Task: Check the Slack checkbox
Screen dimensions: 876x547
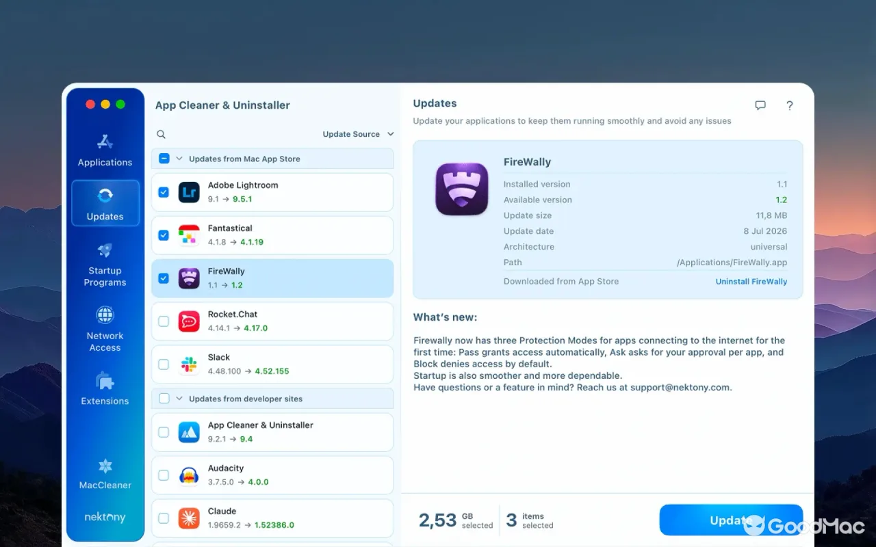Action: tap(164, 364)
